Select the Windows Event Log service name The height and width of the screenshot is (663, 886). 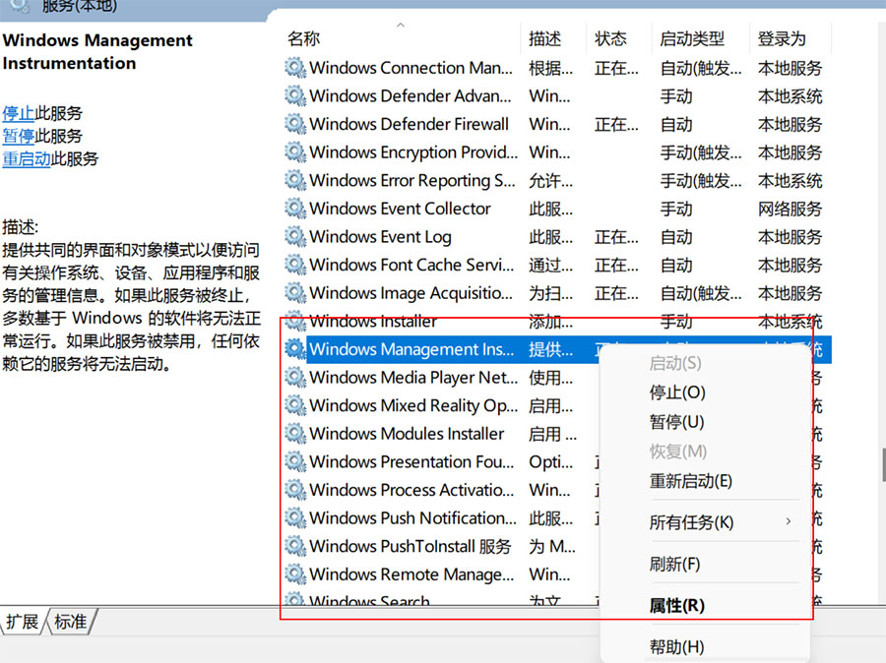click(380, 237)
